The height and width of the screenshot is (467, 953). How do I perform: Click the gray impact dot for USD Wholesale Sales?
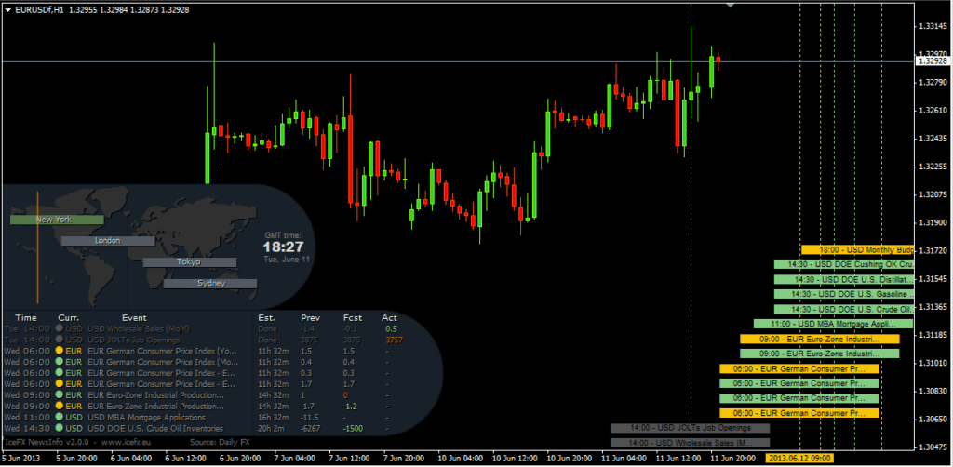pyautogui.click(x=59, y=328)
